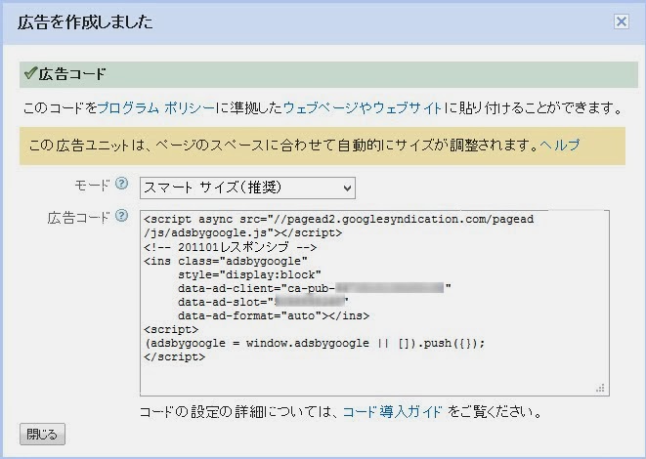This screenshot has width=646, height=459.
Task: Open the コード導入ガイド link
Action: tap(392, 412)
